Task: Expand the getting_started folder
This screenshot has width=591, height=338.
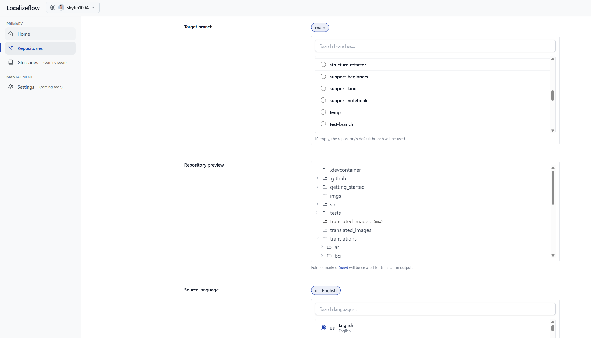Action: pos(317,187)
